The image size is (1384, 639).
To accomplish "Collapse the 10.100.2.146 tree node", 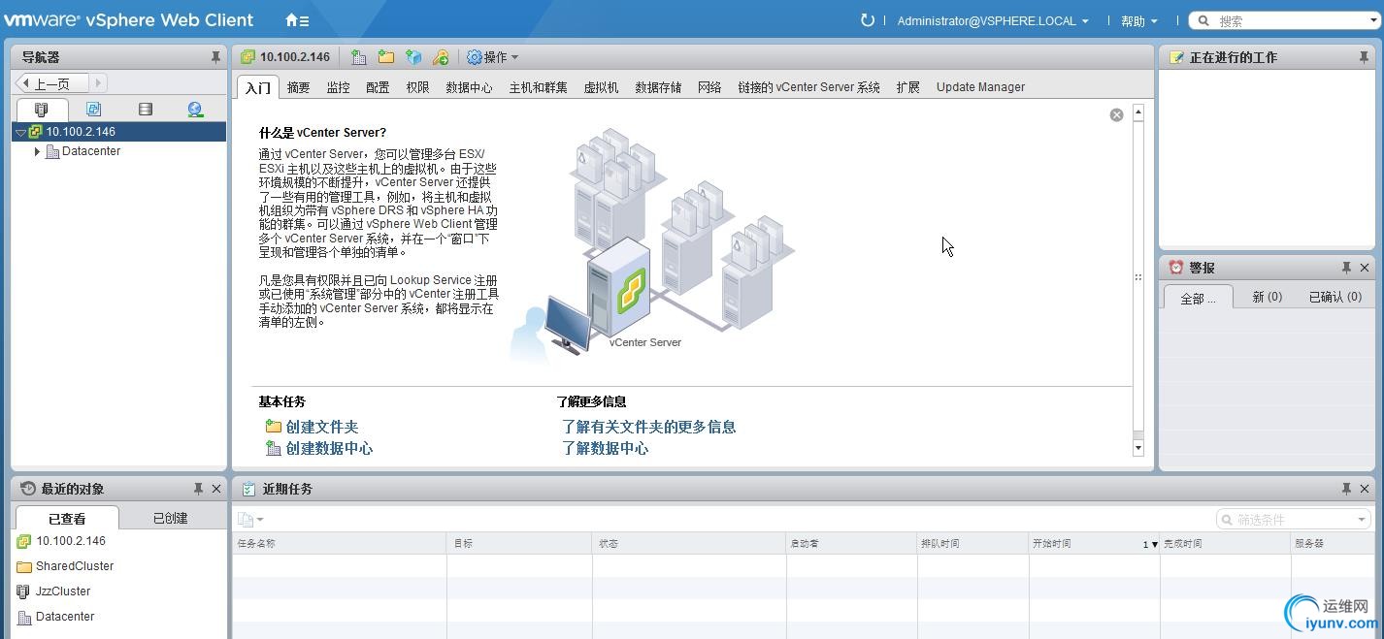I will [20, 132].
